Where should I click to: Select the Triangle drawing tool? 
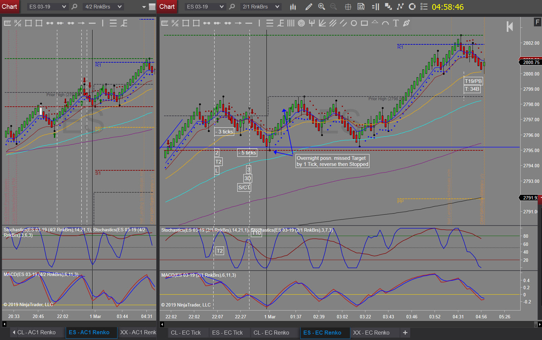click(x=375, y=22)
